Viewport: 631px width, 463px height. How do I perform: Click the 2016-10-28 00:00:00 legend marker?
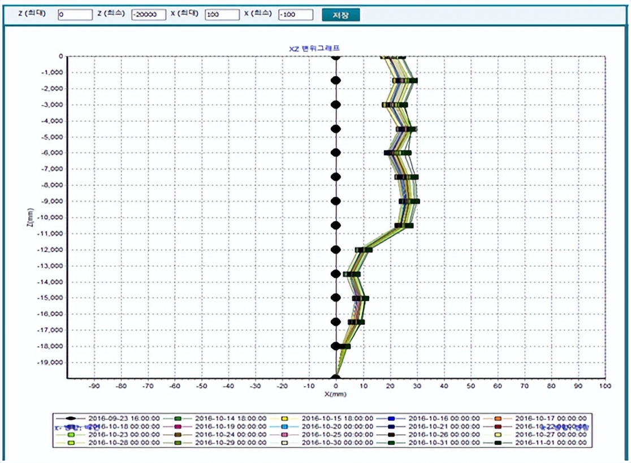click(71, 444)
